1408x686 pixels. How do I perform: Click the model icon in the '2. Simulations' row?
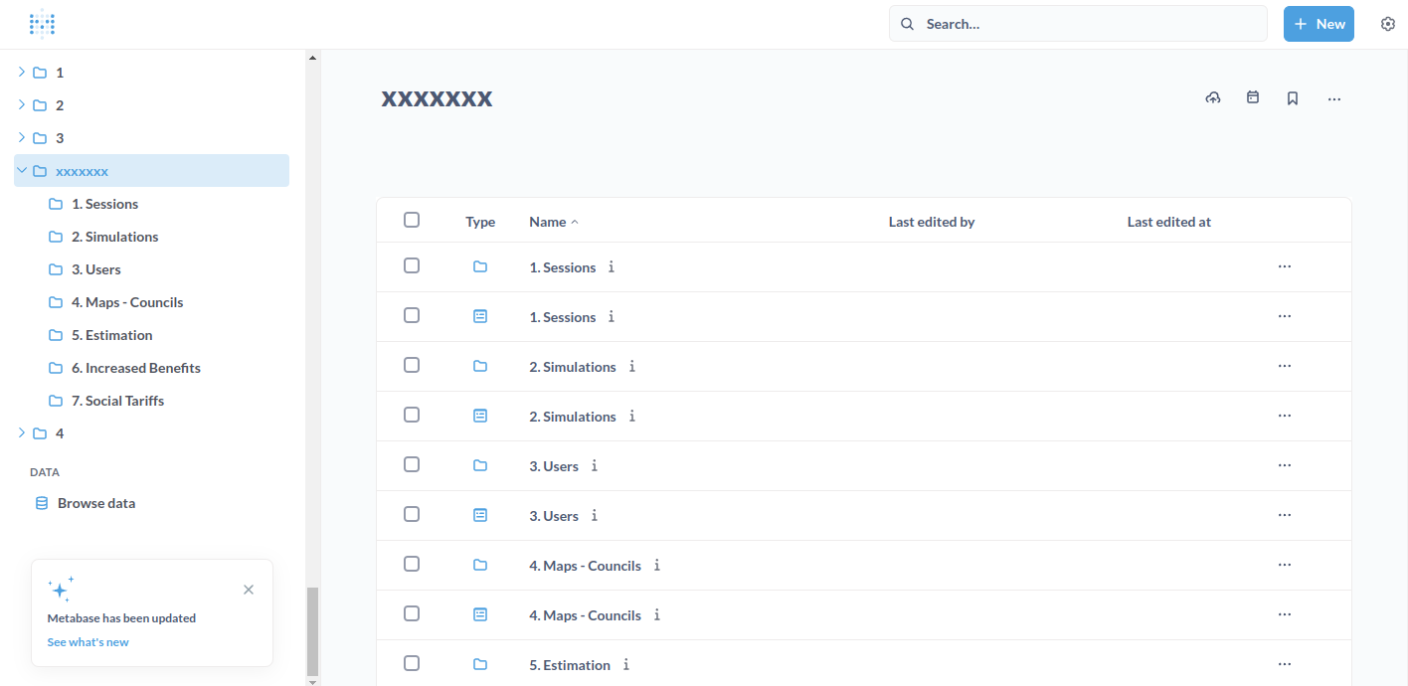[480, 416]
